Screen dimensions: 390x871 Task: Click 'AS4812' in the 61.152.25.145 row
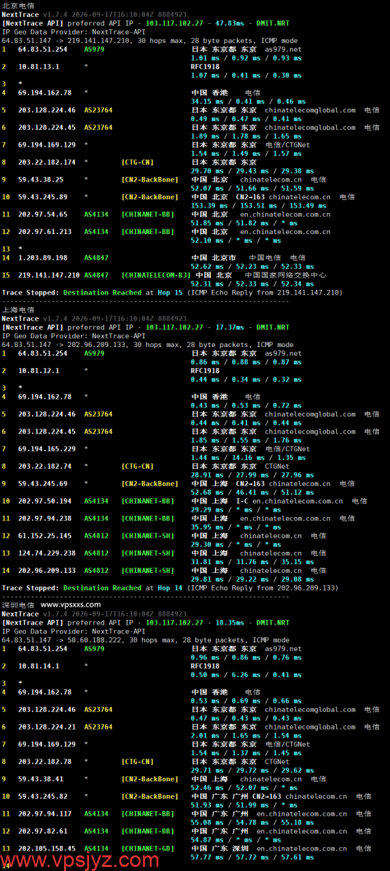[x=97, y=536]
